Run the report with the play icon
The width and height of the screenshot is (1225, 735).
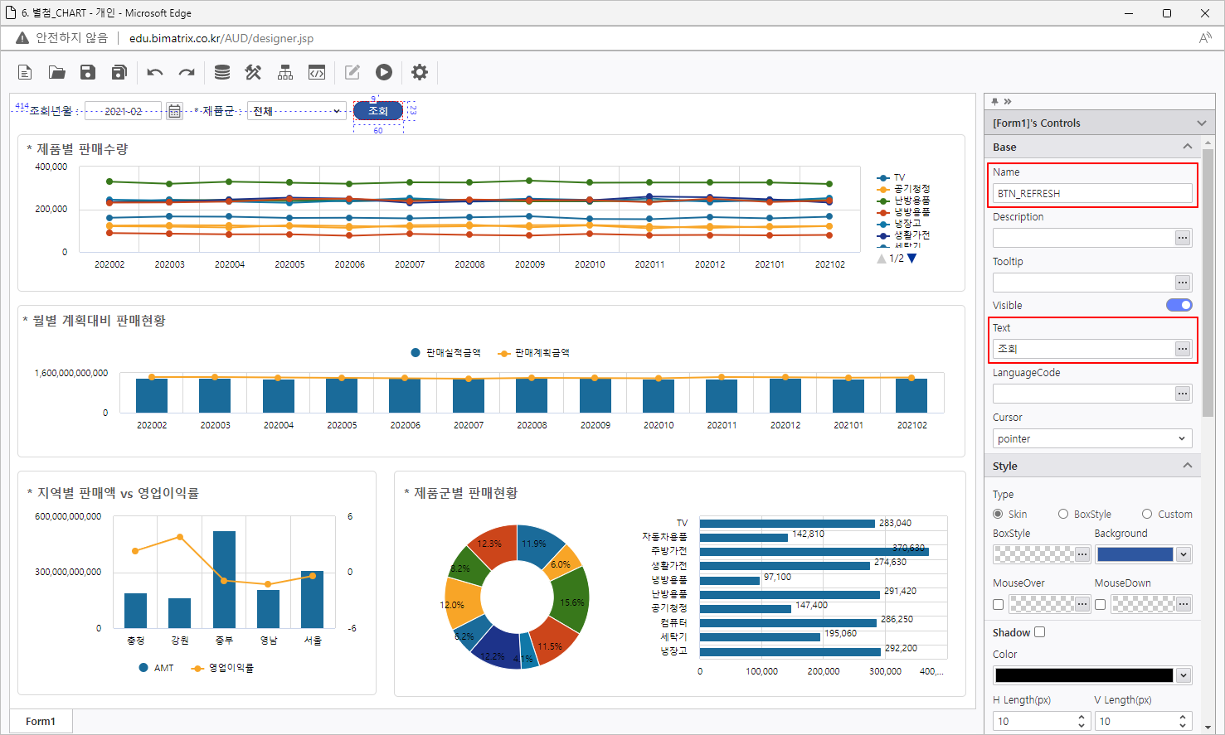(384, 73)
